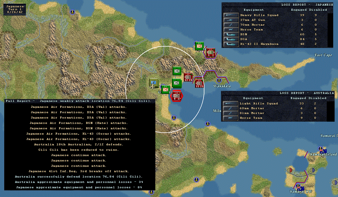Image resolution: width=338 pixels, height=197 pixels.
Task: Click the Samarai Island map label
Action: (323, 154)
